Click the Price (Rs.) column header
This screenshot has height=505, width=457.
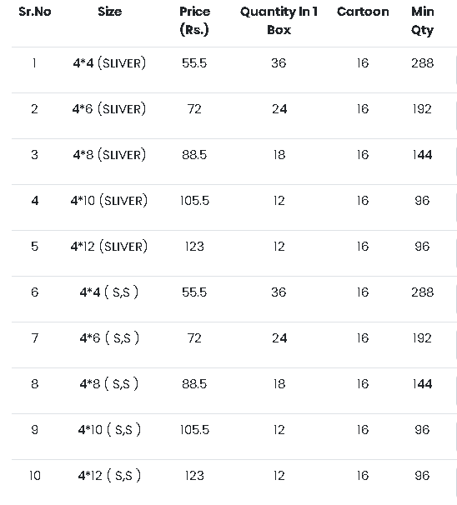(194, 21)
